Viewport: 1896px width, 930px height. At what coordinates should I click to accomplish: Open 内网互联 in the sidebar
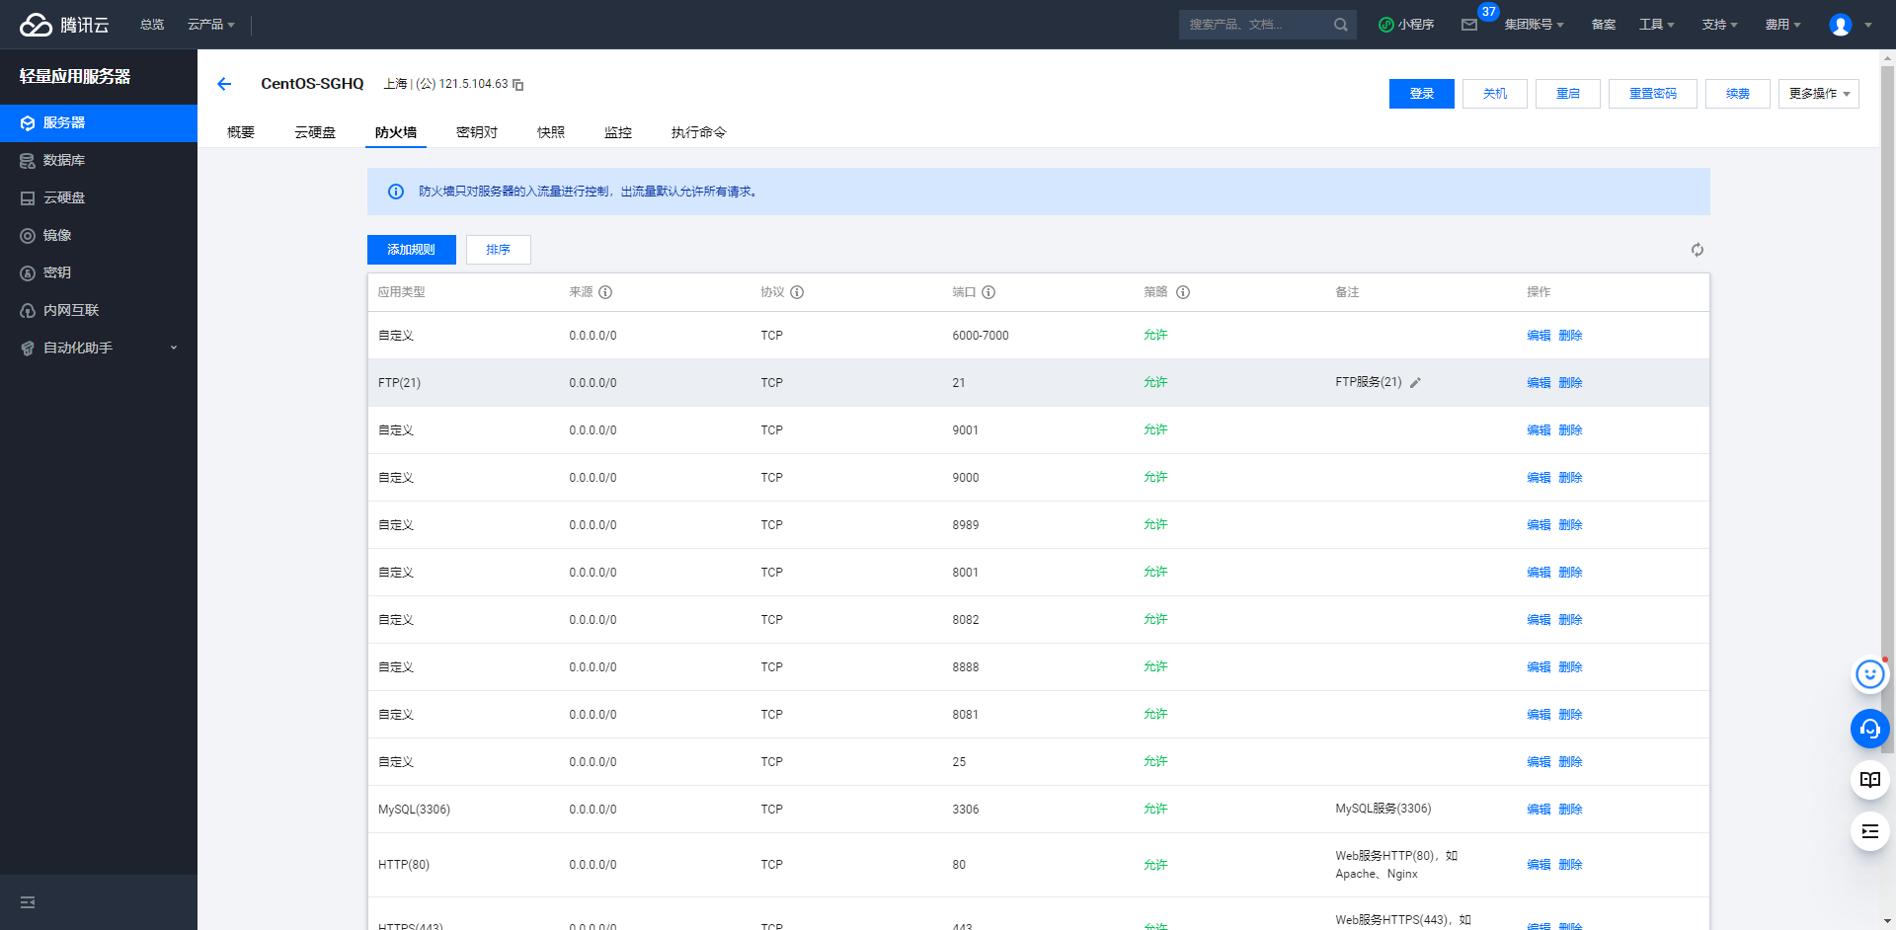tap(99, 311)
